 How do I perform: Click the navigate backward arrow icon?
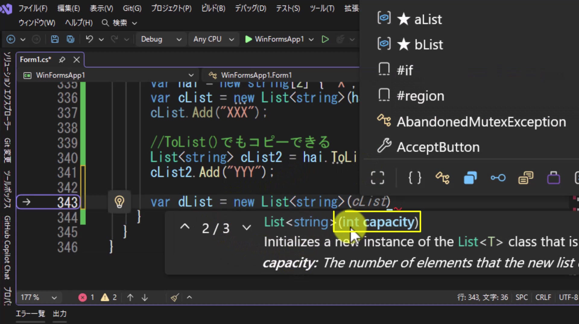pyautogui.click(x=11, y=39)
